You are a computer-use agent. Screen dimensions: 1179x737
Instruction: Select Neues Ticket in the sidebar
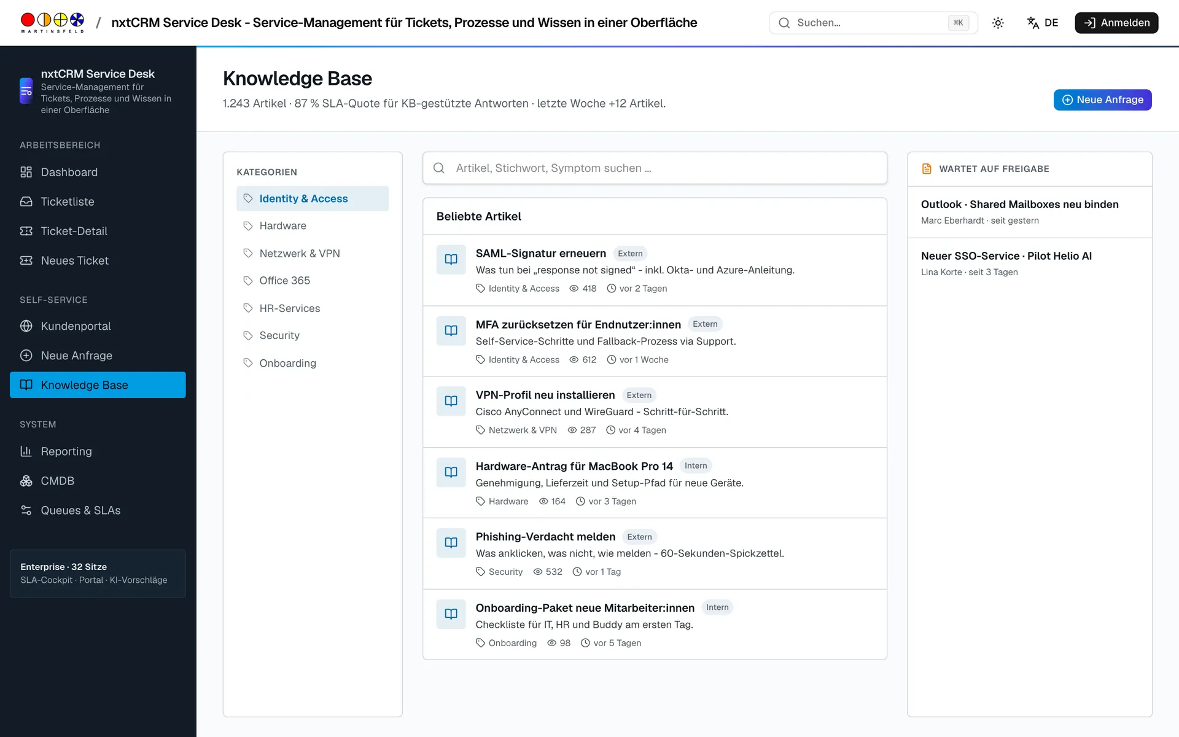pyautogui.click(x=98, y=260)
